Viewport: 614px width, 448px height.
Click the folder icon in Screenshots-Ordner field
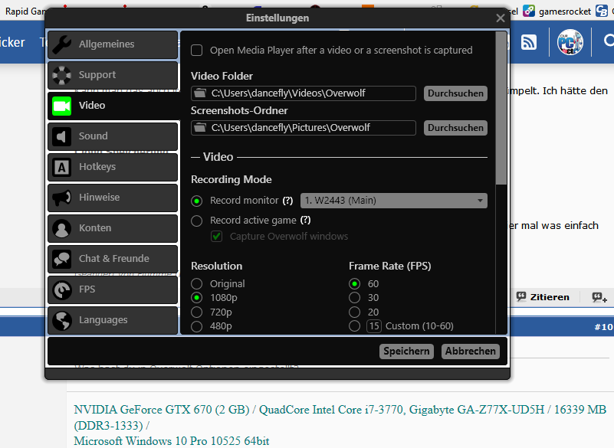(x=201, y=128)
